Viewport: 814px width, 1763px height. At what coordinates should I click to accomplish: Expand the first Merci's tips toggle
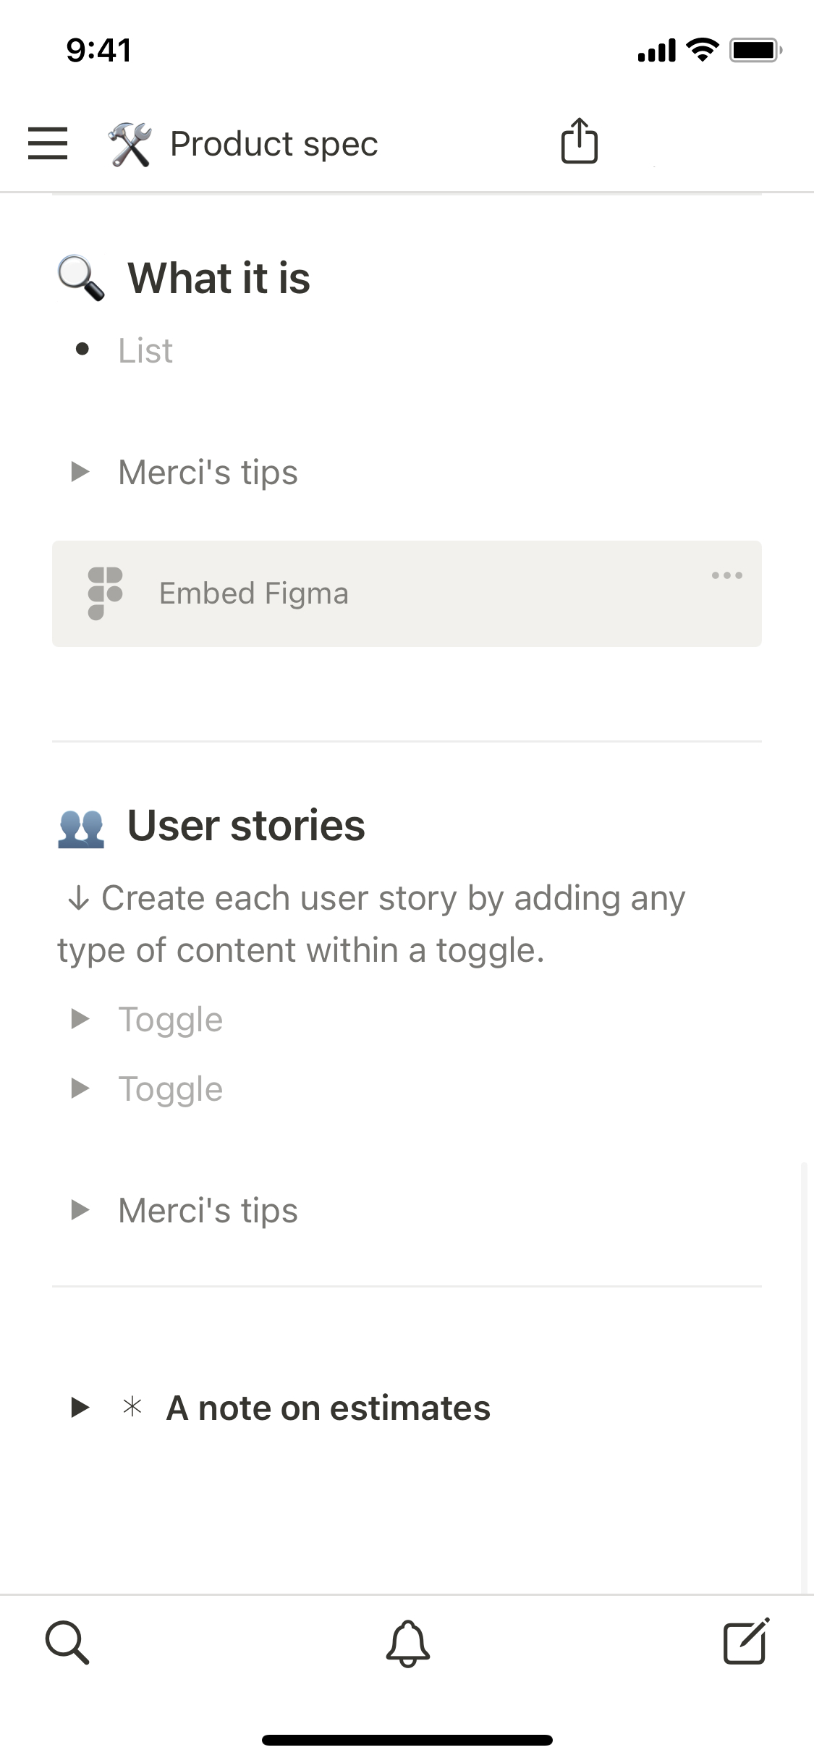click(x=80, y=473)
